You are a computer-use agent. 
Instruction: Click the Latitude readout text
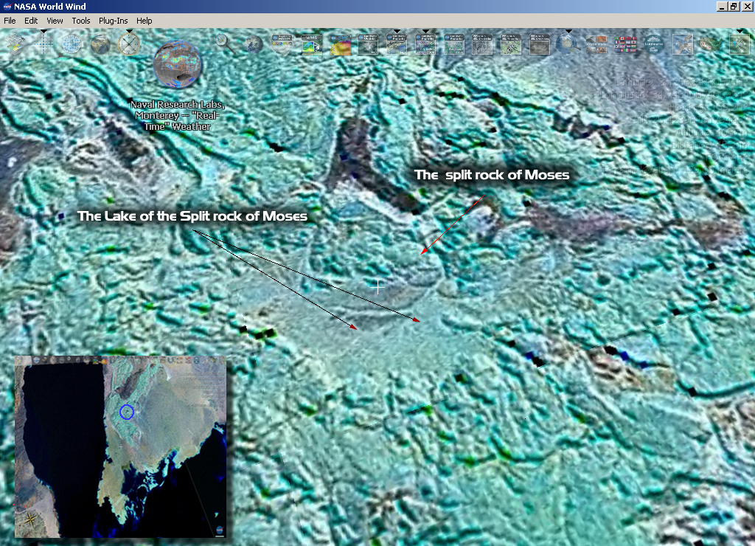[680, 83]
